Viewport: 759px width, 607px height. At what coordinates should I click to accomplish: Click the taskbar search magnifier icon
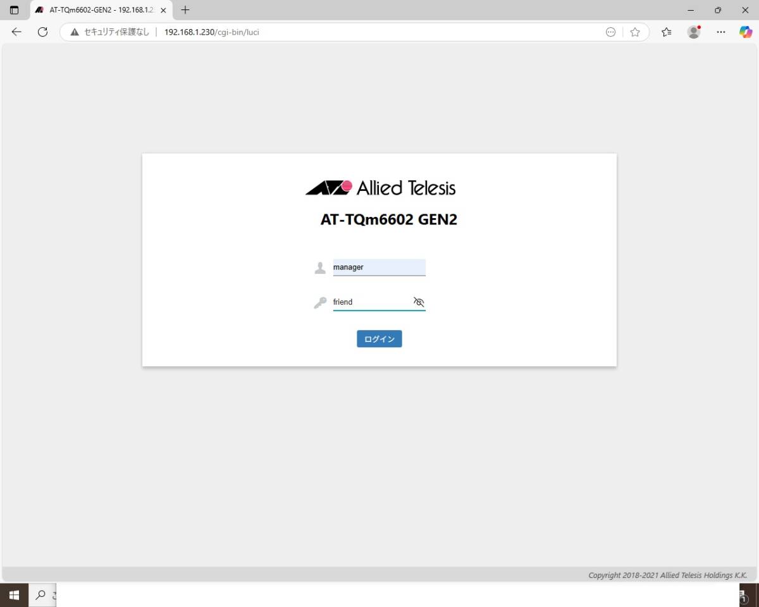click(40, 595)
